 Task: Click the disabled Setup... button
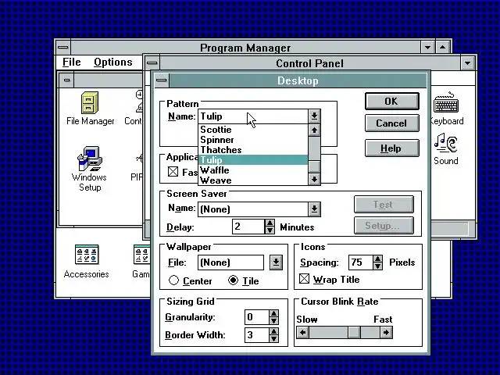[384, 226]
